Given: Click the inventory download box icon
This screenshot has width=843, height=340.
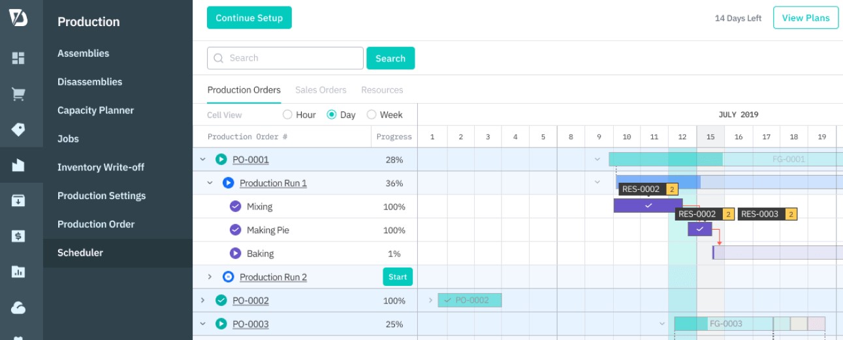Looking at the screenshot, I should pos(18,200).
